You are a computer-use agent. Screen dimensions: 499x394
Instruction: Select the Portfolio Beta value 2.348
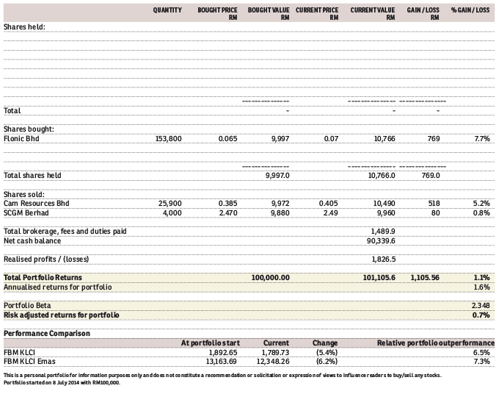point(480,305)
